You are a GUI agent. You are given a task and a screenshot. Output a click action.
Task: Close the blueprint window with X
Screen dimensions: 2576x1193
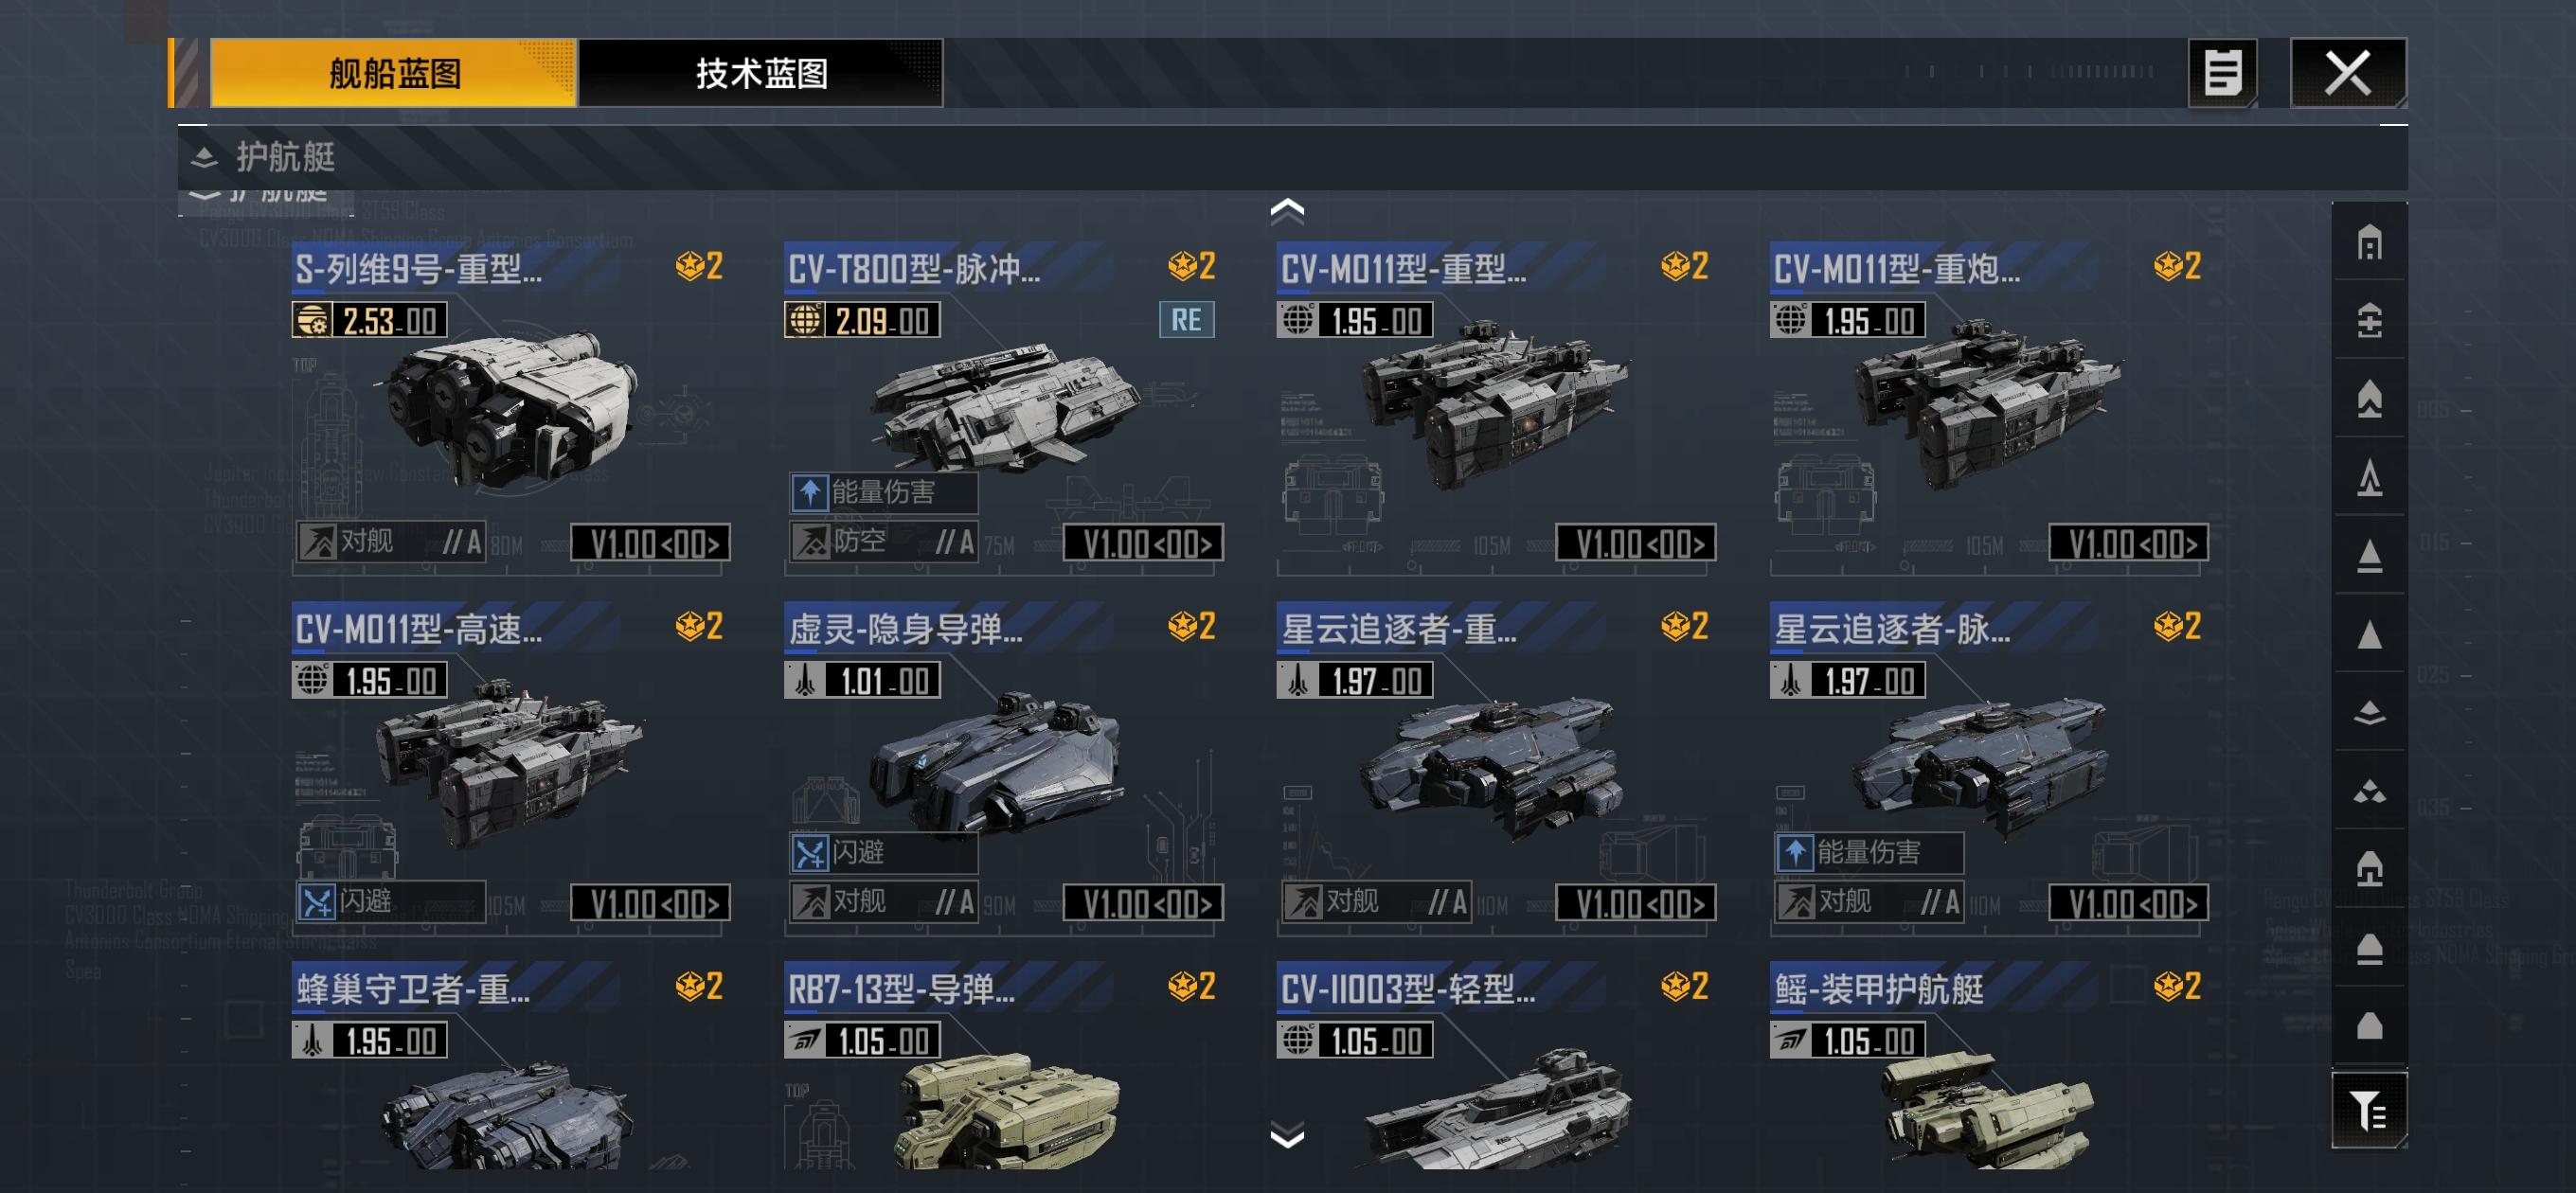click(2348, 73)
